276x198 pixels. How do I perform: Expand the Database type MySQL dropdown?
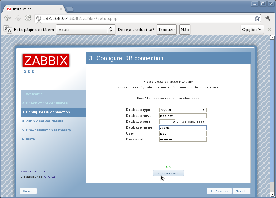point(183,110)
